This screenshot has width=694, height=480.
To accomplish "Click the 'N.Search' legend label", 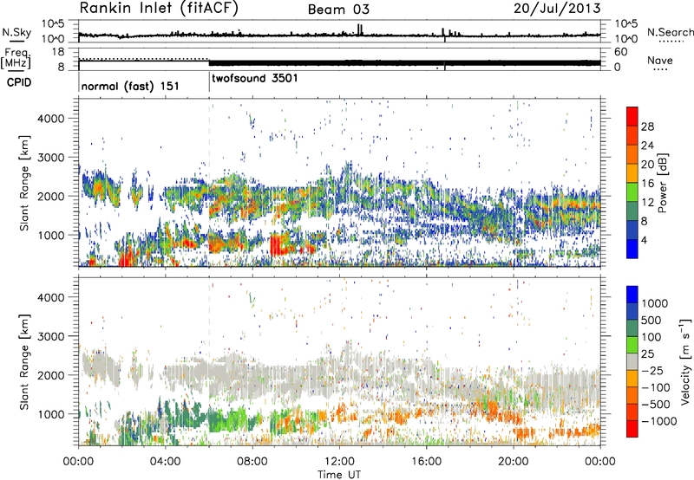I will pos(670,32).
